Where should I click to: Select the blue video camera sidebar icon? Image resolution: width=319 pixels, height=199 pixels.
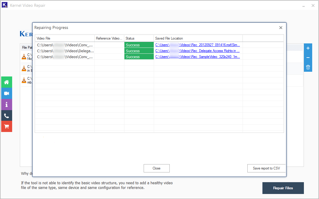tap(7, 93)
